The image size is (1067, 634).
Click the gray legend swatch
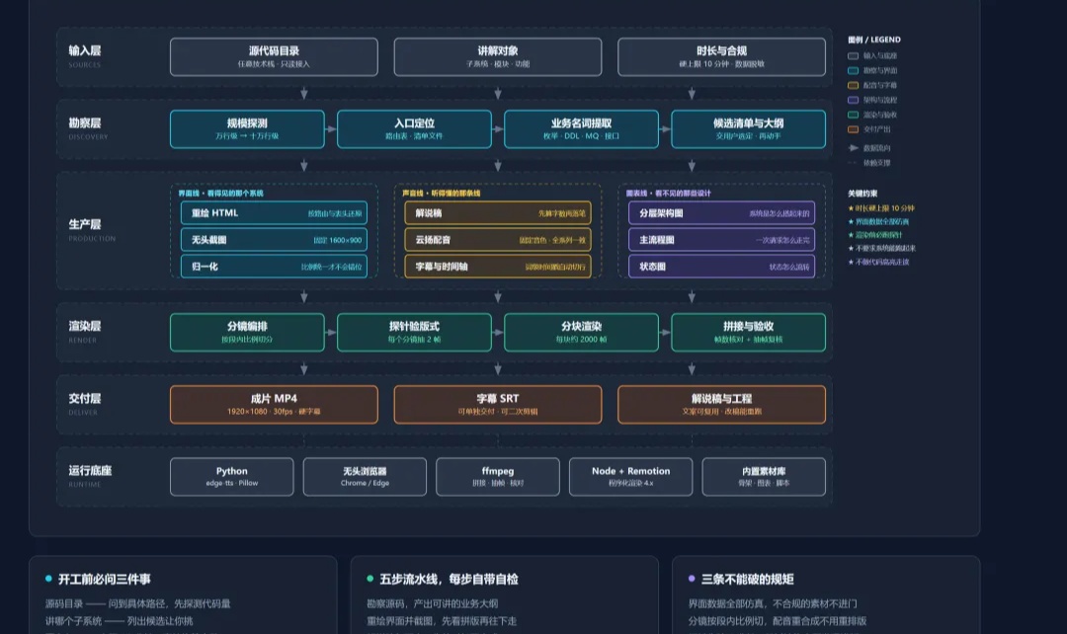[x=853, y=55]
